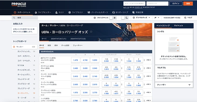Switch to the マイベット tab

pyautogui.click(x=178, y=25)
